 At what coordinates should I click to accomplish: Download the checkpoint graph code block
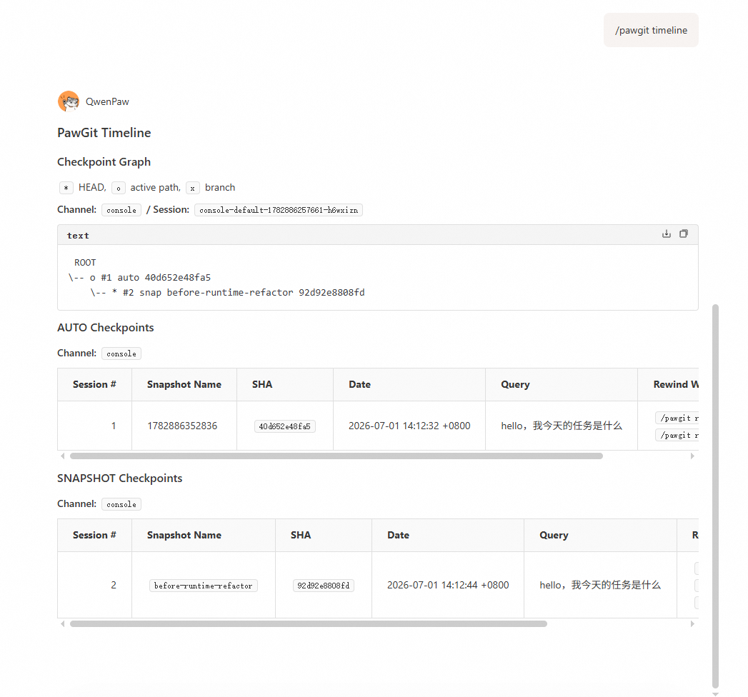tap(667, 234)
